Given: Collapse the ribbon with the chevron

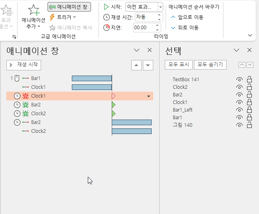Looking at the screenshot, I should click(x=250, y=35).
